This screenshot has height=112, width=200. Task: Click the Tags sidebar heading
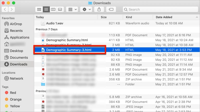click(5, 87)
